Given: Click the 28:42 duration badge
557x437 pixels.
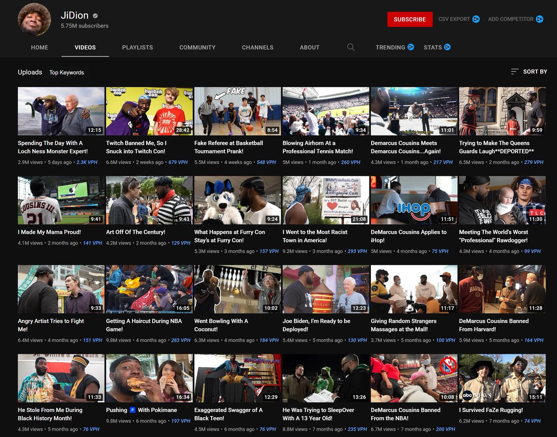Looking at the screenshot, I should point(183,130).
